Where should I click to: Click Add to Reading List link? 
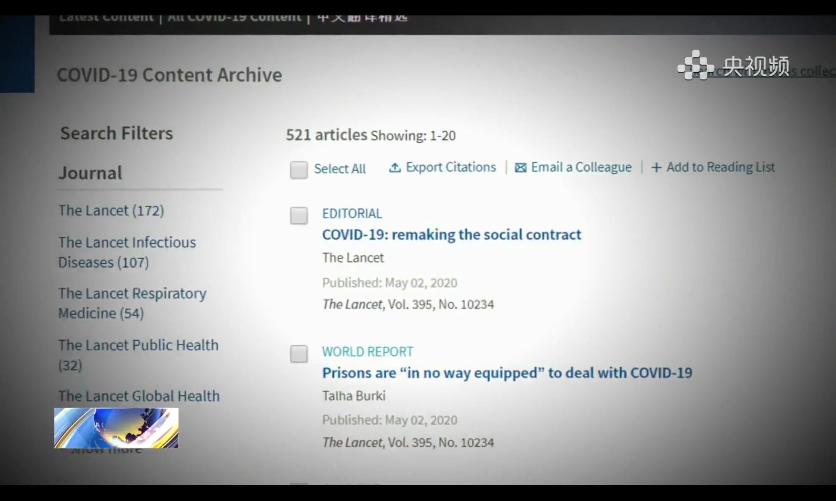[720, 167]
